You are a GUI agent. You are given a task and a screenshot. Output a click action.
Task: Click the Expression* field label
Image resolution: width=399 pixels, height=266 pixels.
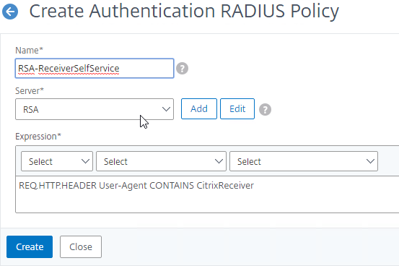click(x=38, y=137)
